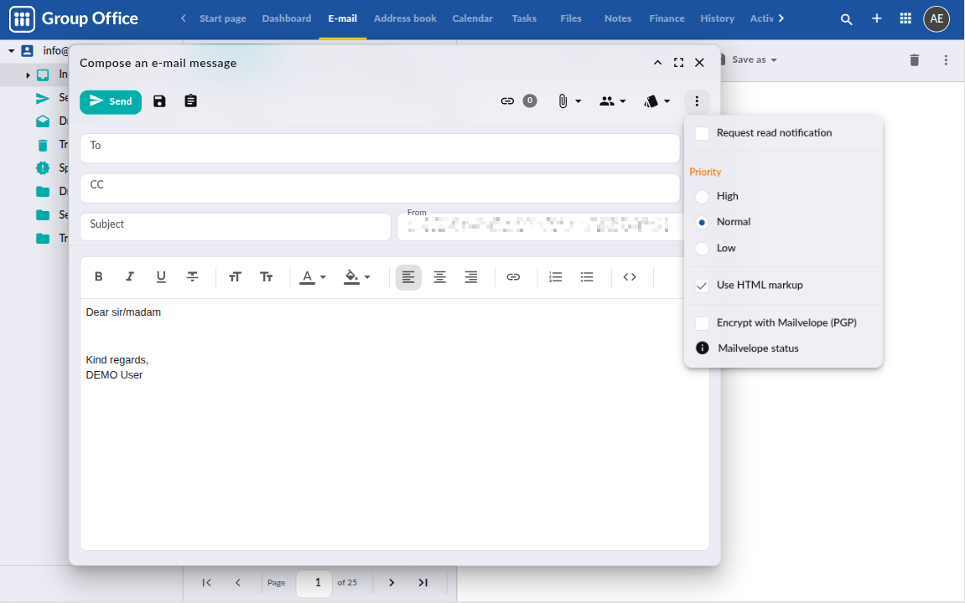Save the draft with floppy disk icon
Image resolution: width=965 pixels, height=603 pixels.
(x=159, y=101)
